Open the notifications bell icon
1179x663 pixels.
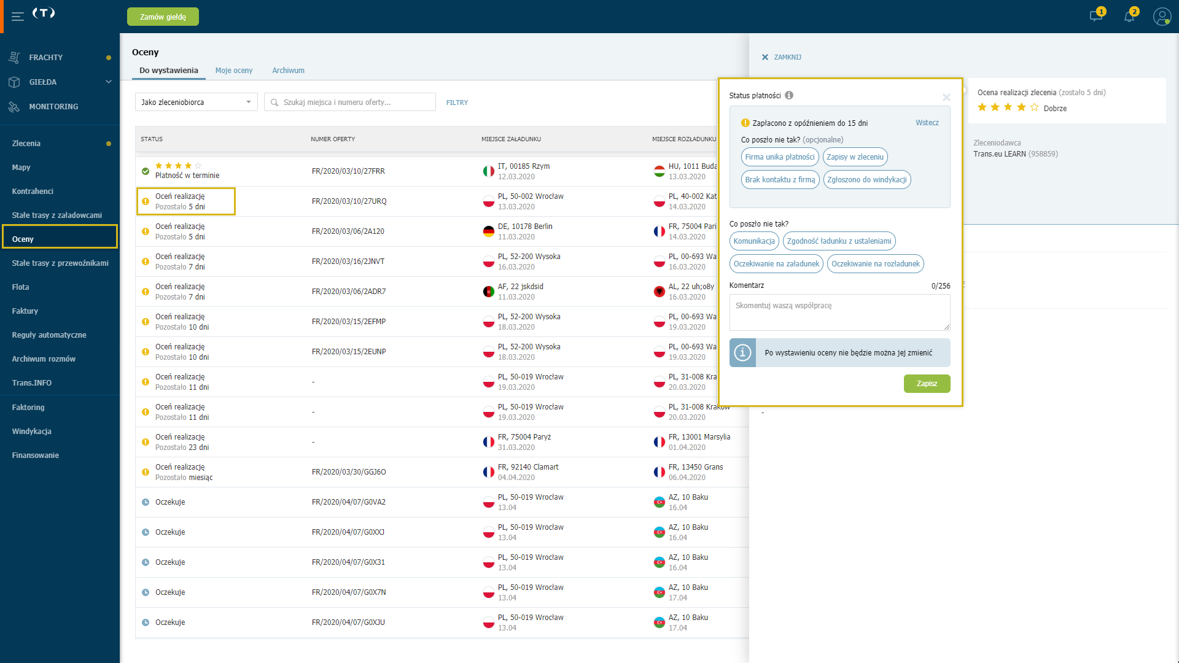1129,16
